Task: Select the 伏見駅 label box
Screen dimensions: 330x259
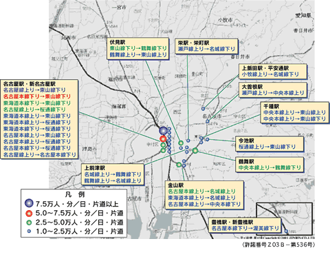Action: 138,49
